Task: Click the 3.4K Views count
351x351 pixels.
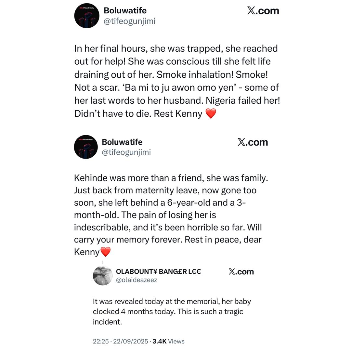Action: 168,341
